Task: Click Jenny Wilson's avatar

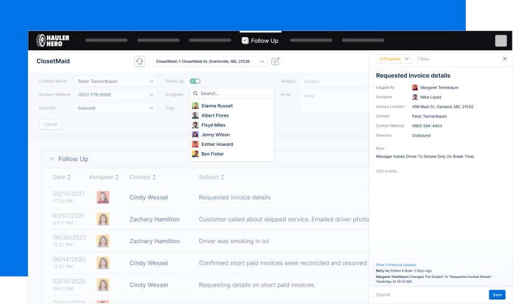Action: (x=195, y=135)
